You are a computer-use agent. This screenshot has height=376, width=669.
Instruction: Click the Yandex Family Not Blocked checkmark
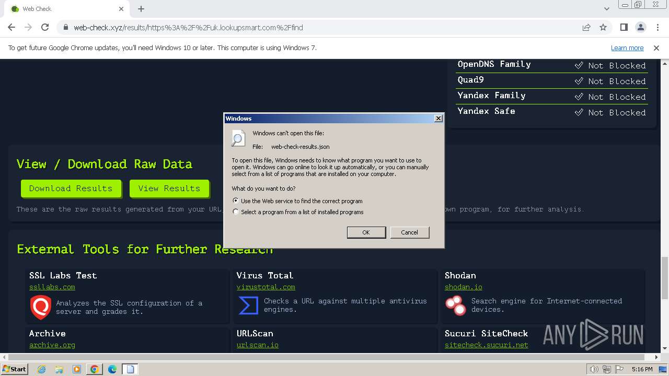(x=579, y=97)
